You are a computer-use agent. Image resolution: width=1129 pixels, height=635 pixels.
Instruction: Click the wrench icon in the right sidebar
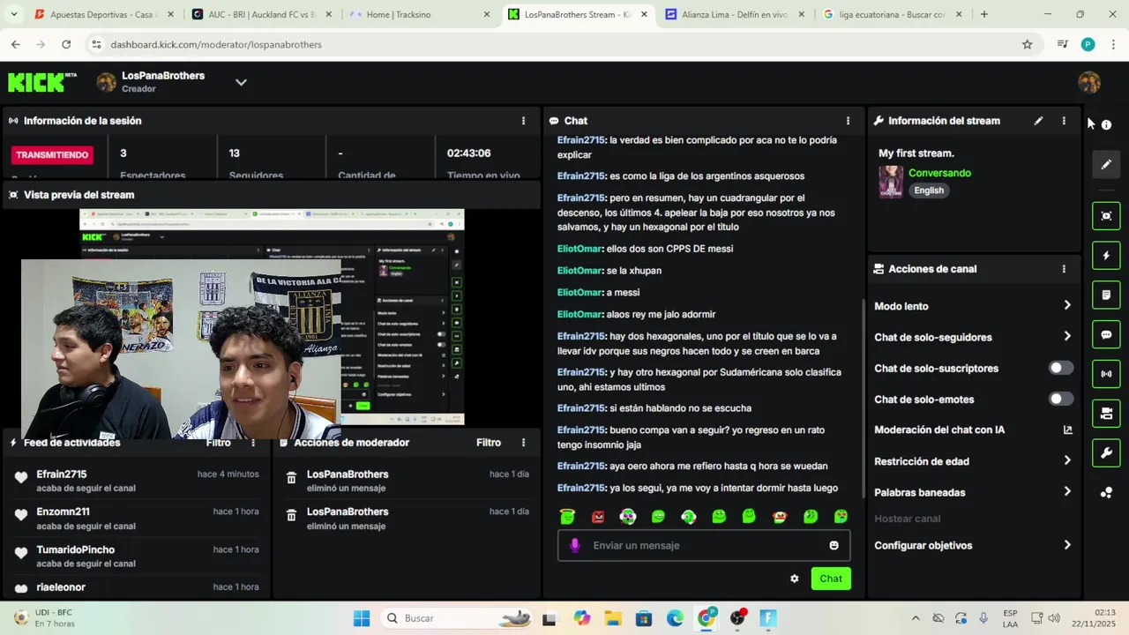(1106, 452)
